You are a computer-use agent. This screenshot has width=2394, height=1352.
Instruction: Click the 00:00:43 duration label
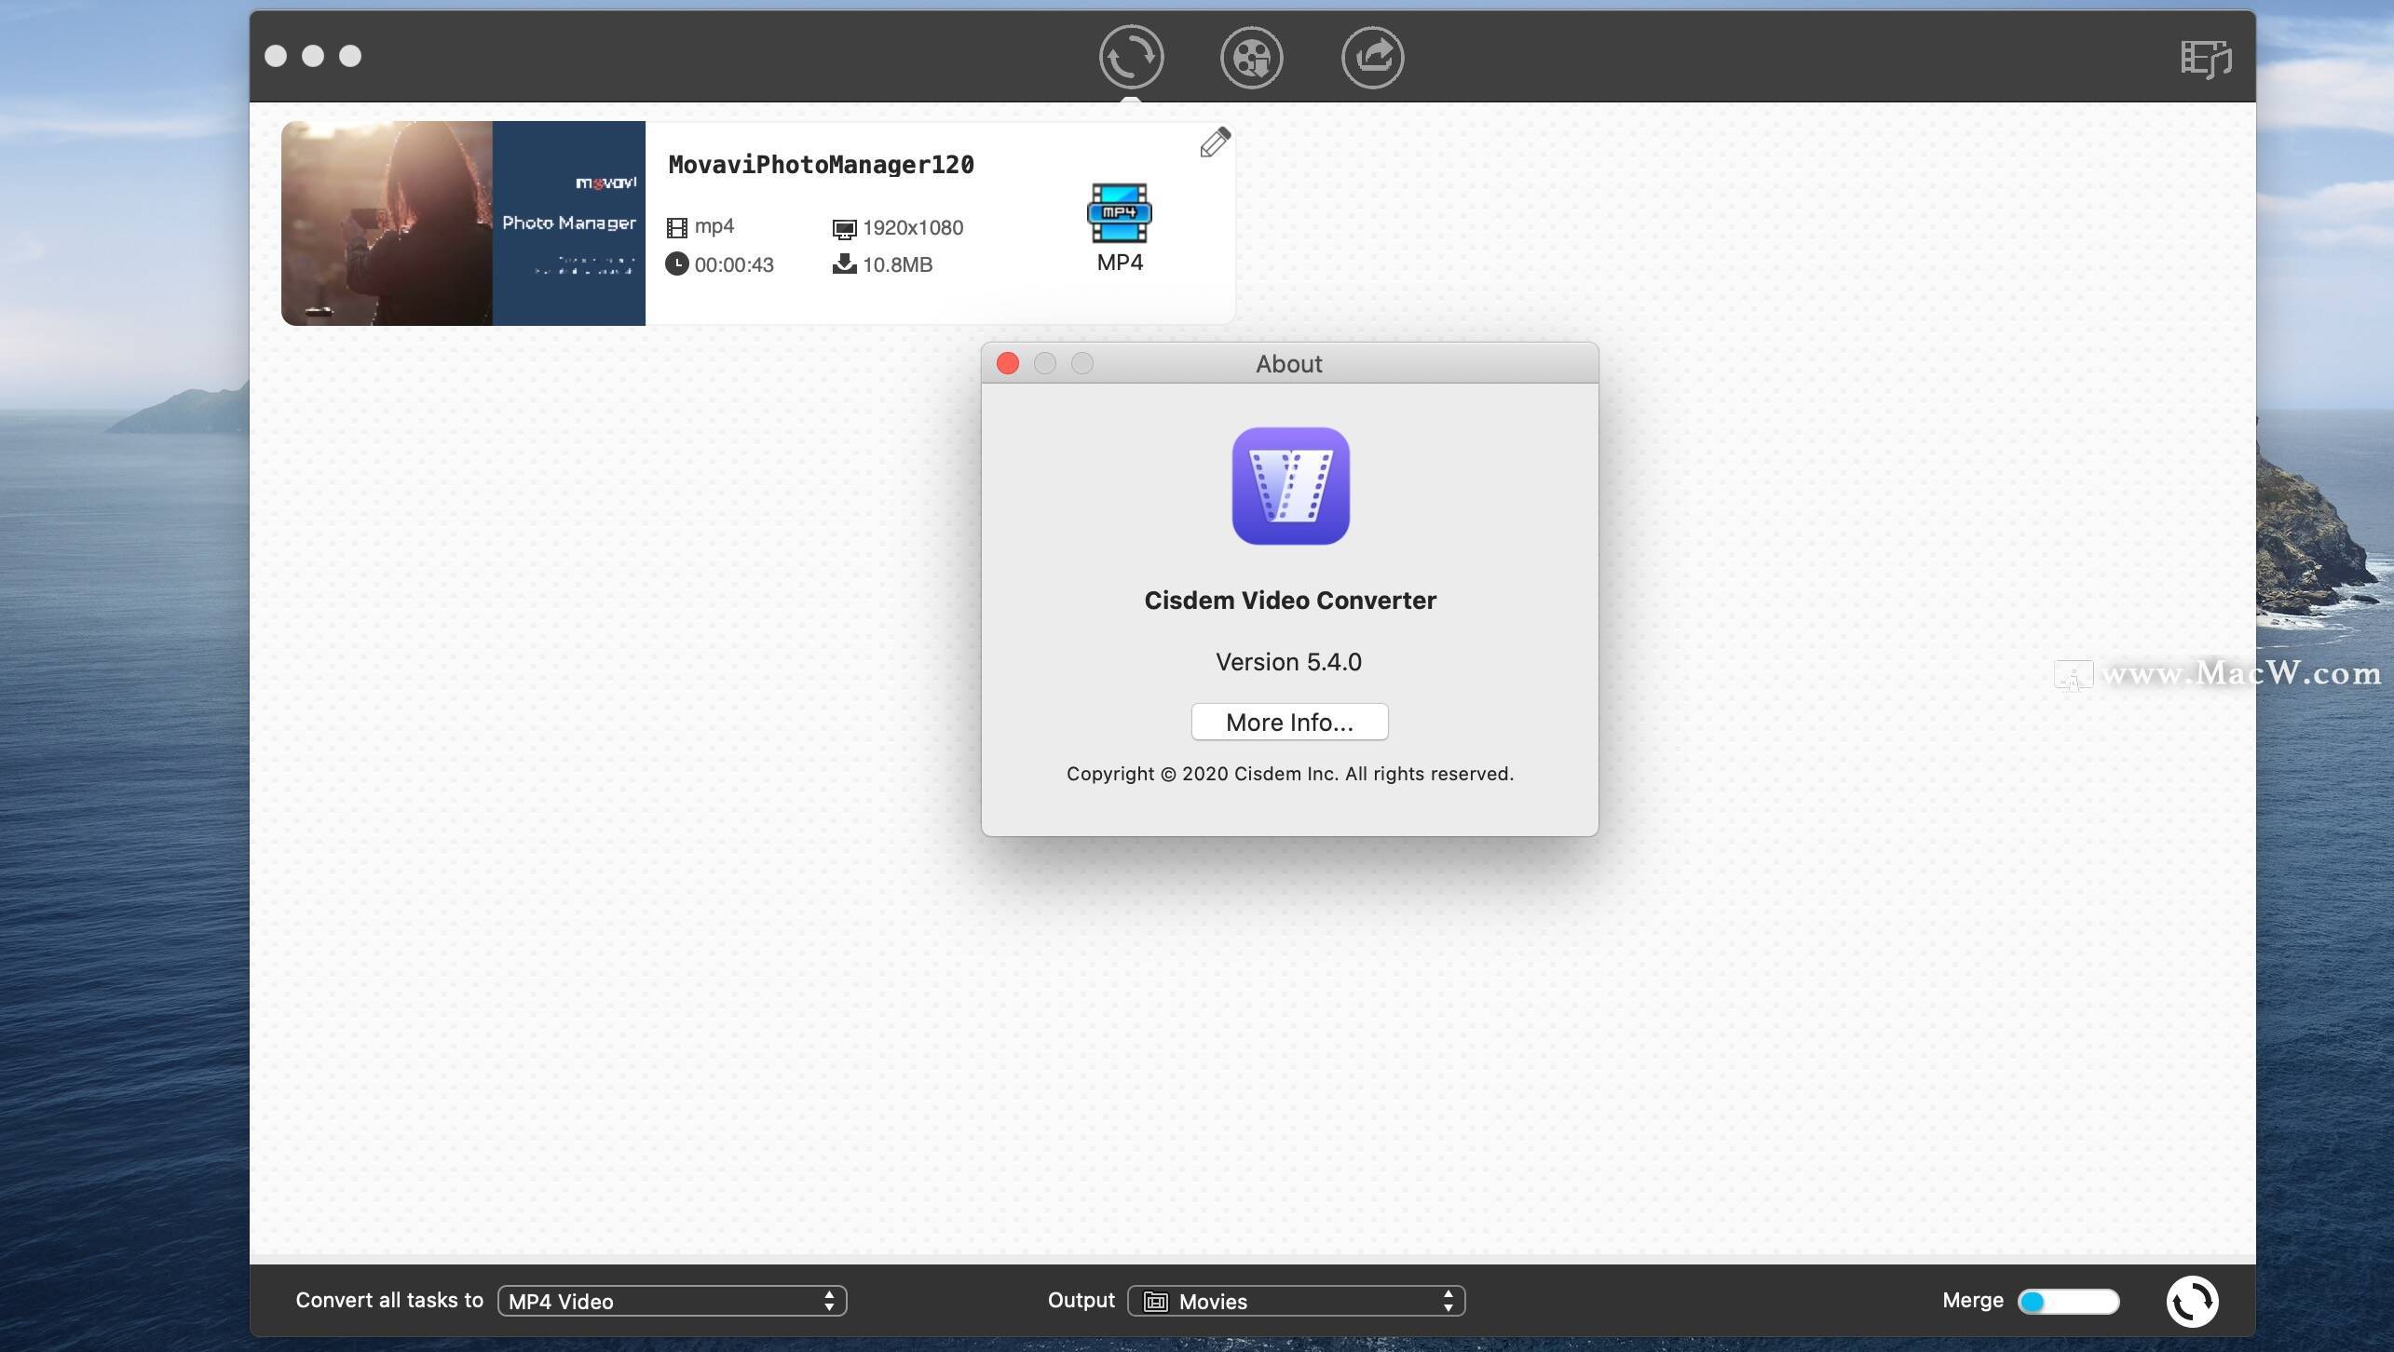733,265
